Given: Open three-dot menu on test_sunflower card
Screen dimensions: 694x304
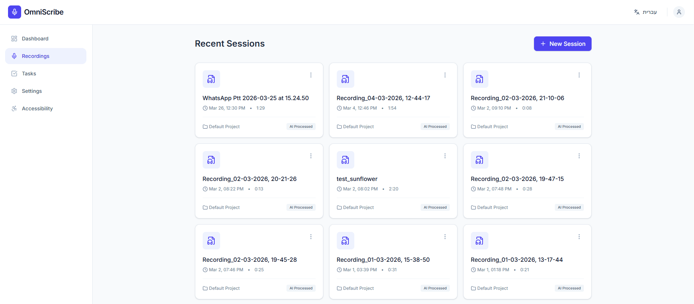Looking at the screenshot, I should click(445, 156).
